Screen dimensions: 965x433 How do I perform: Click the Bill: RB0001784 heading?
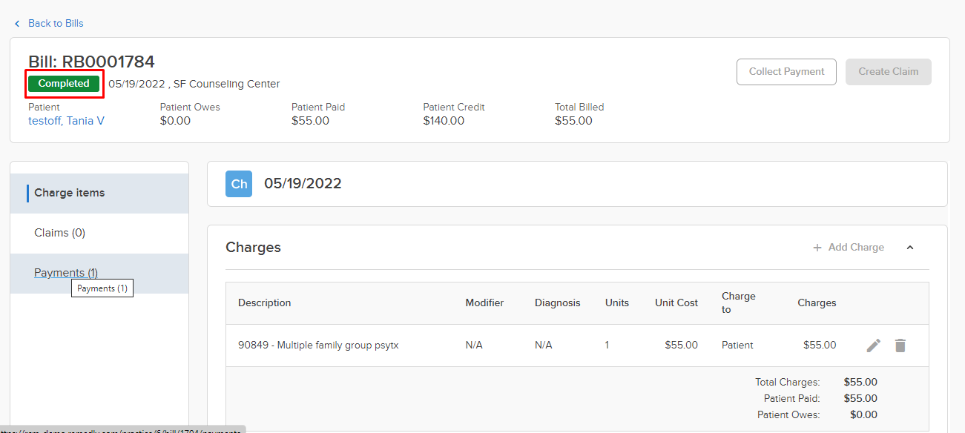(91, 62)
